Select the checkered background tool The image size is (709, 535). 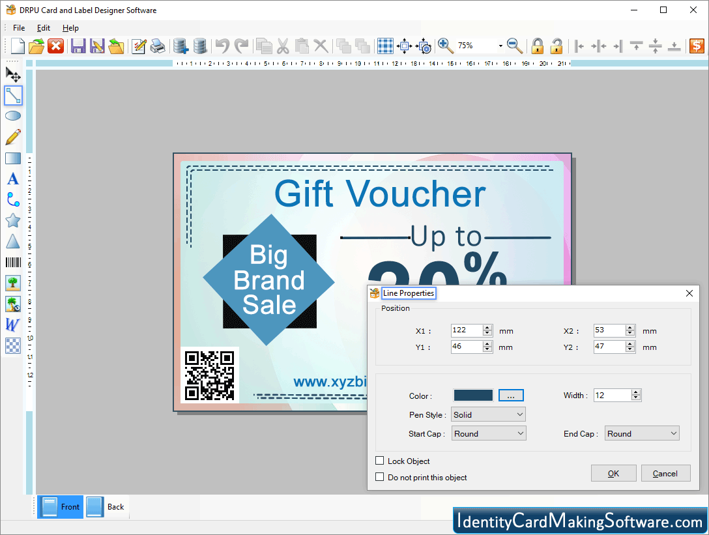pos(13,345)
